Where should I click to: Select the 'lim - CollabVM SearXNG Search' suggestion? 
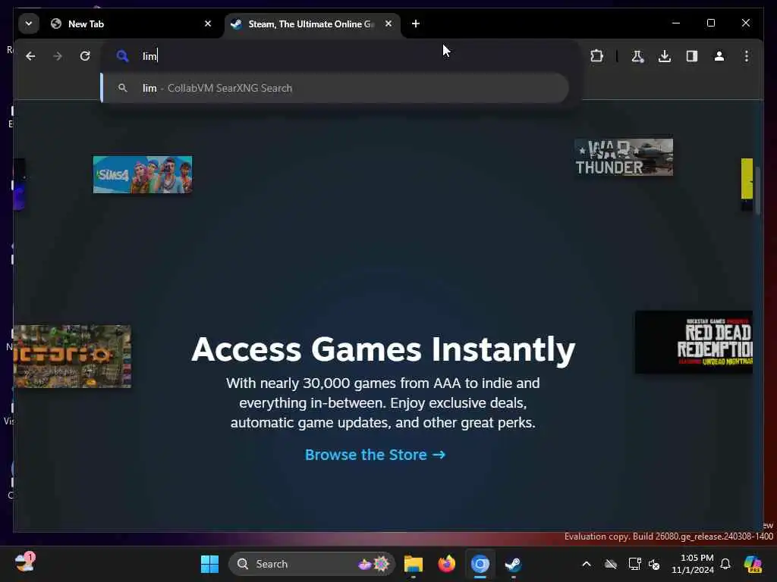[x=335, y=88]
